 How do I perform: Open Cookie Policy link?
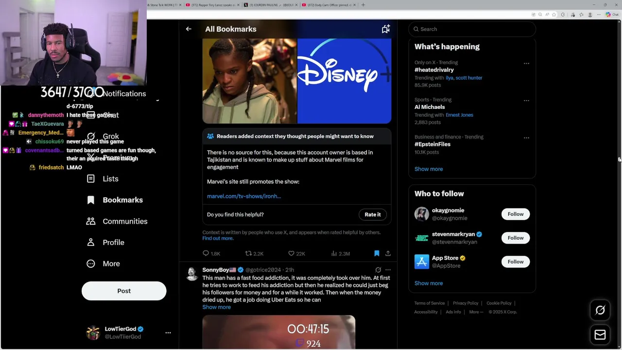(x=499, y=303)
